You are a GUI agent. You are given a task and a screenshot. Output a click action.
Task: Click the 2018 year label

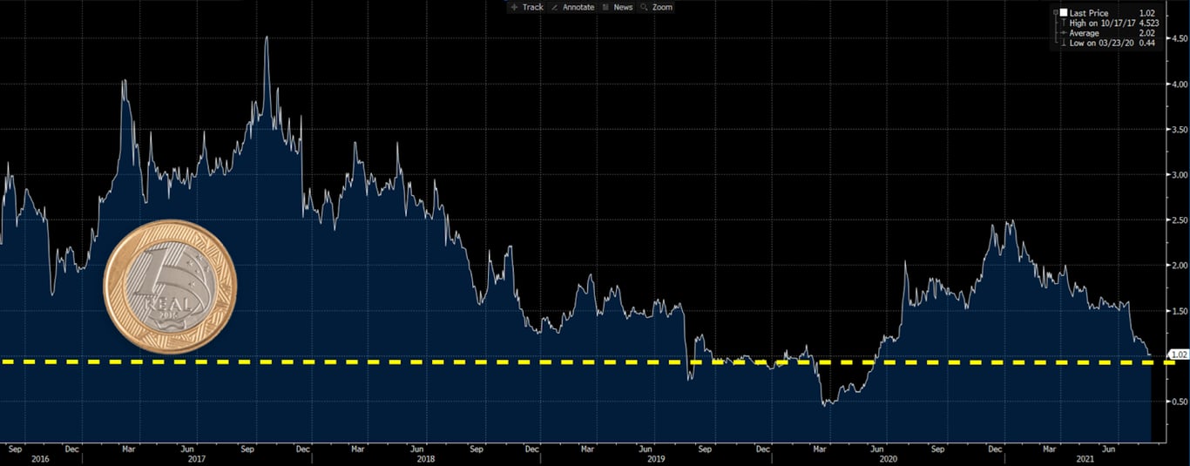(x=425, y=458)
